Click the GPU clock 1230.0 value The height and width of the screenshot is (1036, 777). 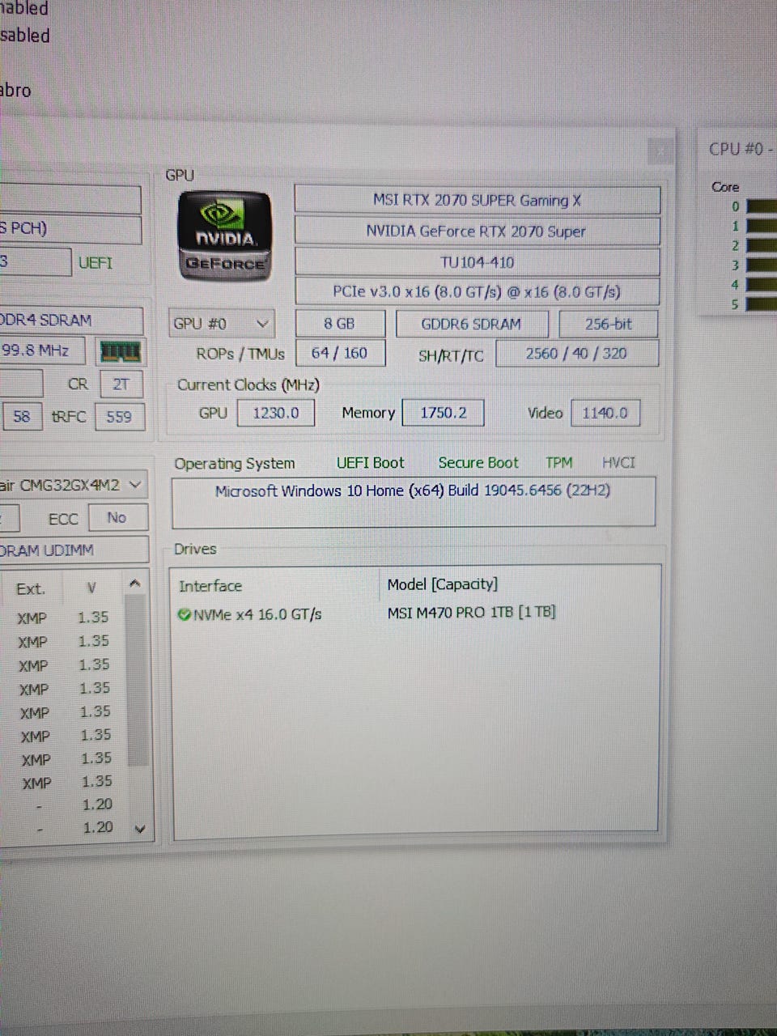point(276,413)
